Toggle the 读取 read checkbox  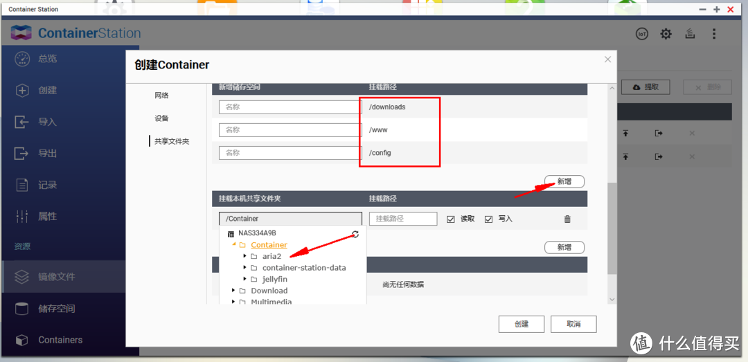point(450,219)
